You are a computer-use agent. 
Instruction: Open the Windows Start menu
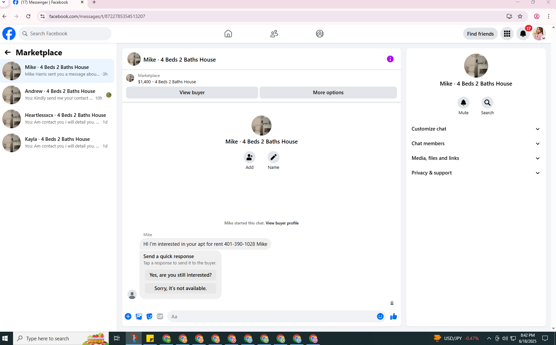[5, 338]
